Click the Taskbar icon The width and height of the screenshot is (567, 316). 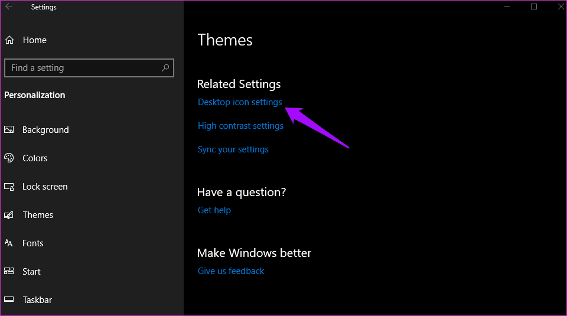[x=9, y=299]
